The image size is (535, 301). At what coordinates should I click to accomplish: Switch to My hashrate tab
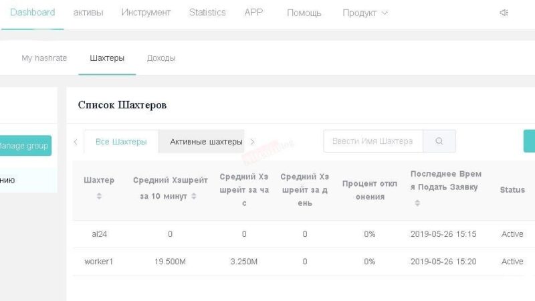tap(44, 58)
